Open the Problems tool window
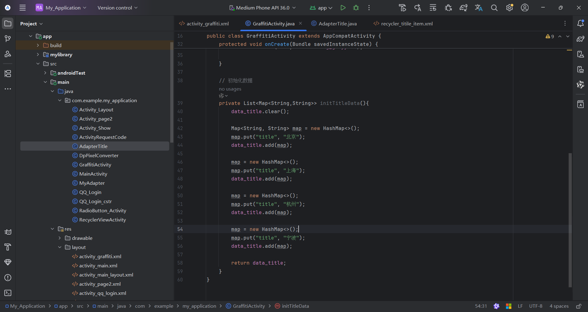This screenshot has height=312, width=588. point(8,277)
